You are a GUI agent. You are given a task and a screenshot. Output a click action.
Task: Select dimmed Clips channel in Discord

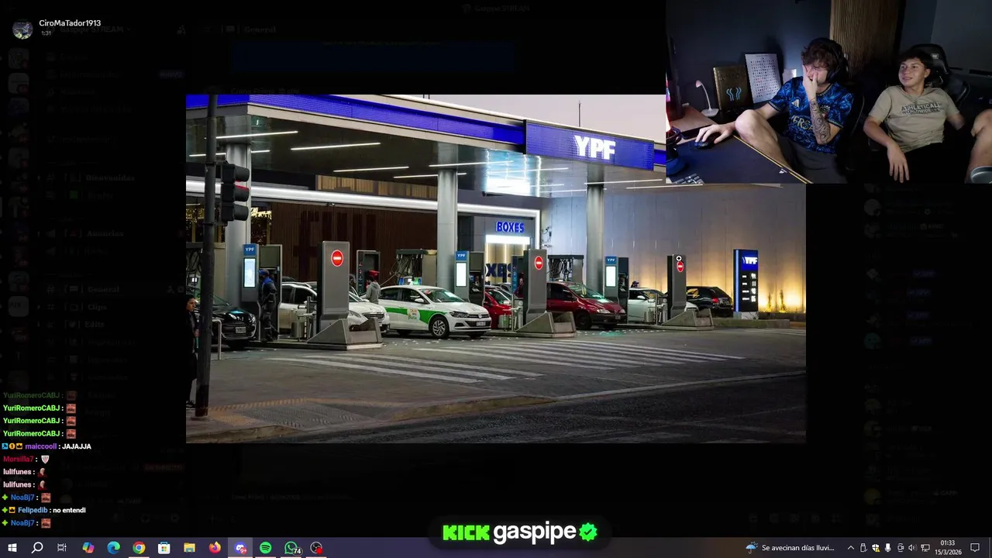coord(97,307)
